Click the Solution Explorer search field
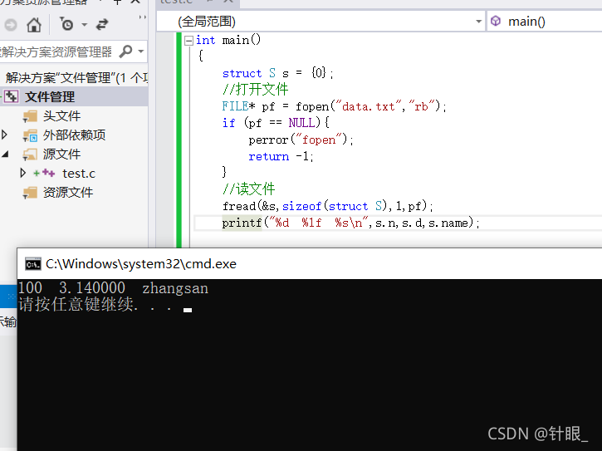 [73, 51]
